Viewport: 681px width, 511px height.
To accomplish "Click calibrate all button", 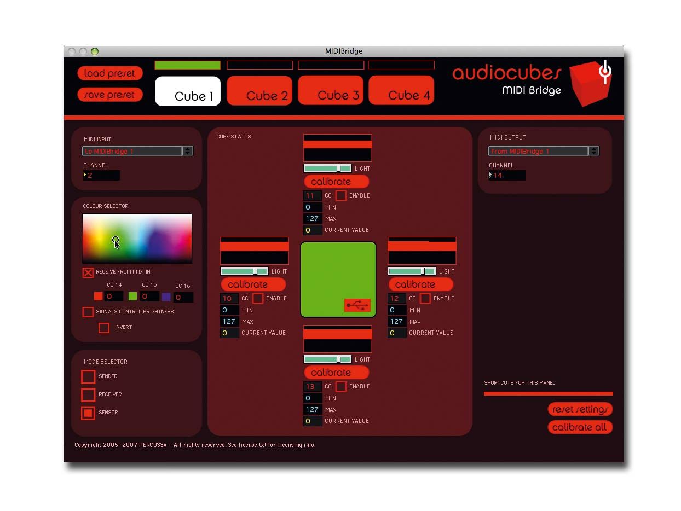I will click(x=580, y=427).
